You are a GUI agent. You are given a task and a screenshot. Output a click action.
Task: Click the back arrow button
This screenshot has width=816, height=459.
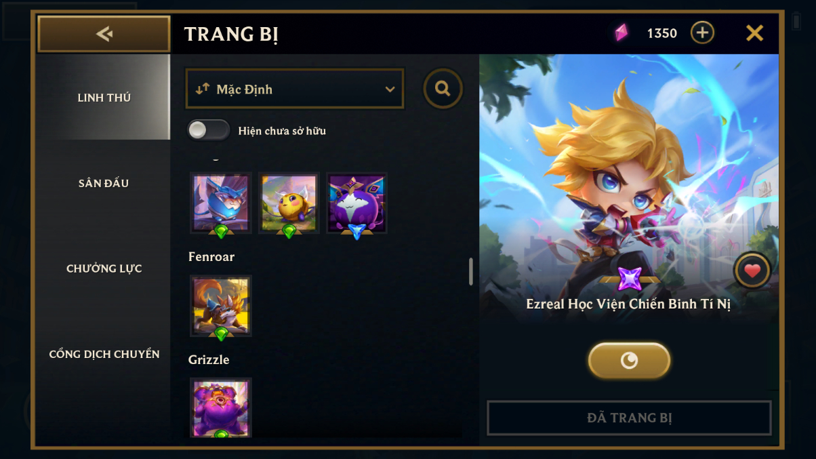[104, 34]
